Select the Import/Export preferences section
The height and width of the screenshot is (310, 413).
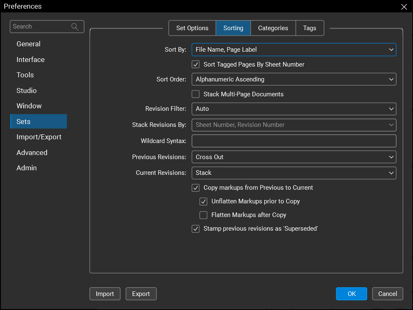pyautogui.click(x=39, y=137)
